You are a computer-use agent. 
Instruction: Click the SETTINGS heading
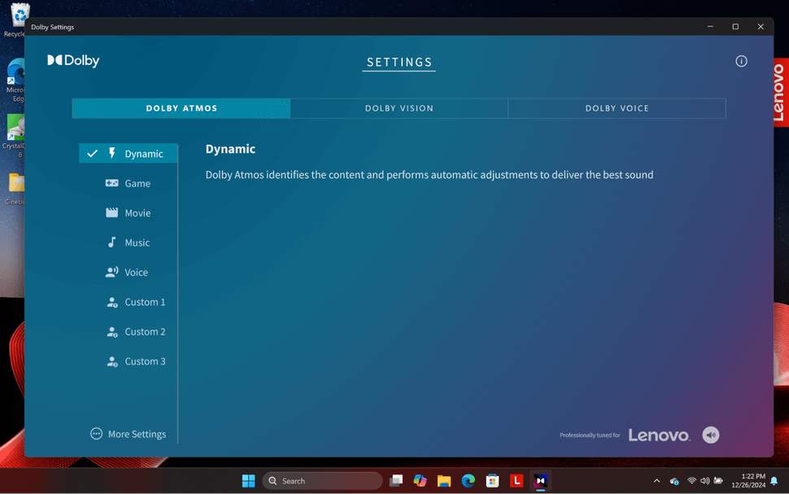399,62
